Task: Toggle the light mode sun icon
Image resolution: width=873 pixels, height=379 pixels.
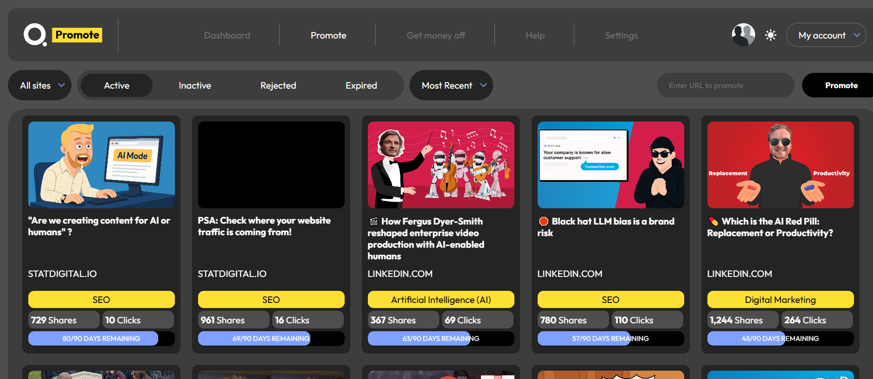Action: point(770,35)
